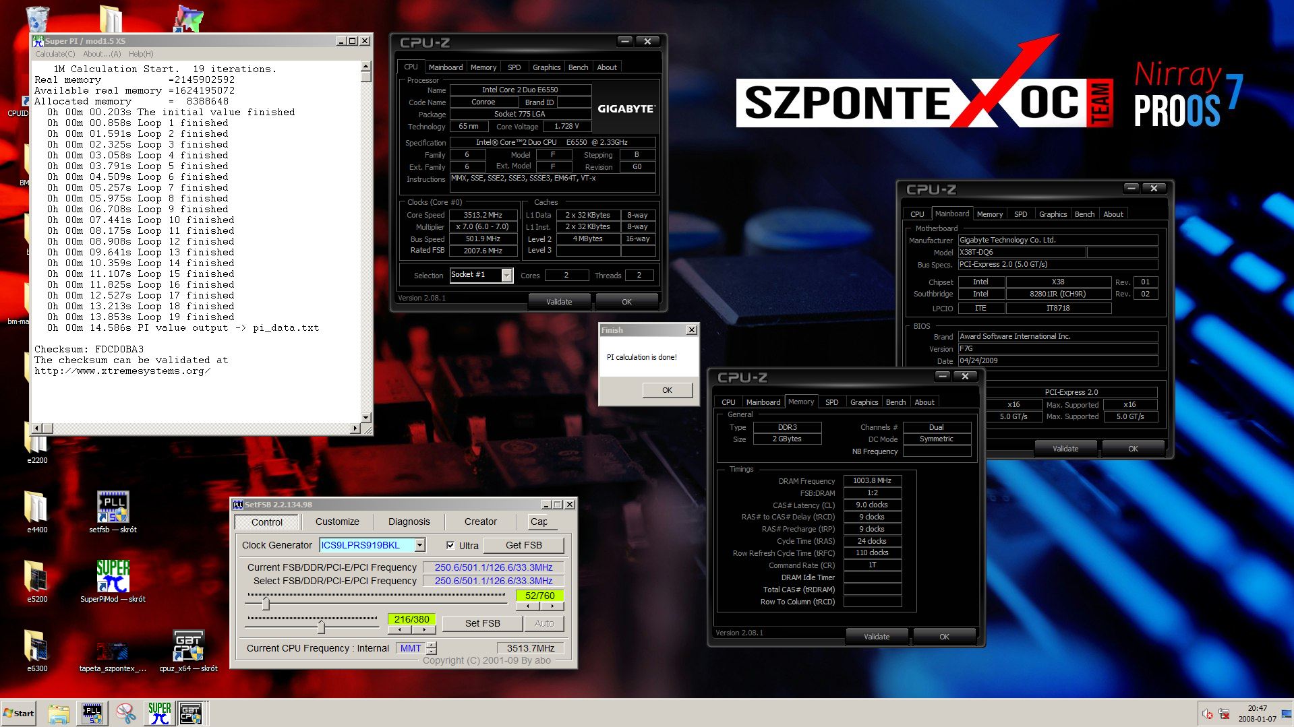Viewport: 1294px width, 727px height.
Task: Switch to SPD tab in top CPU-Z
Action: (514, 67)
